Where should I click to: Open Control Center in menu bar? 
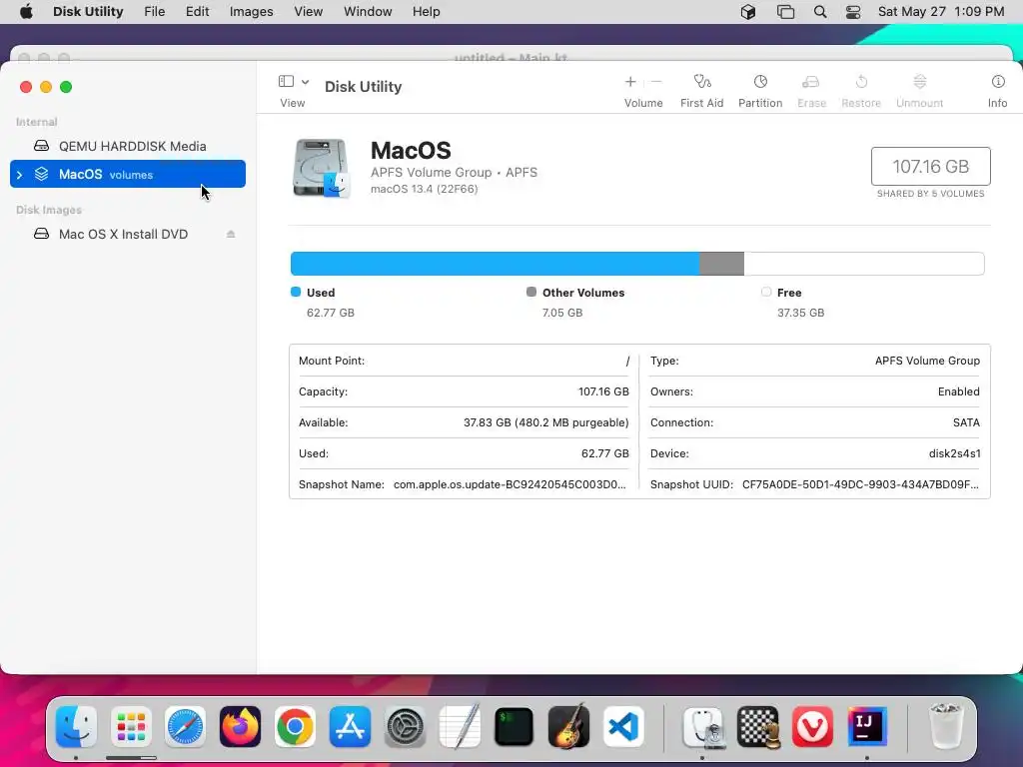coord(853,12)
